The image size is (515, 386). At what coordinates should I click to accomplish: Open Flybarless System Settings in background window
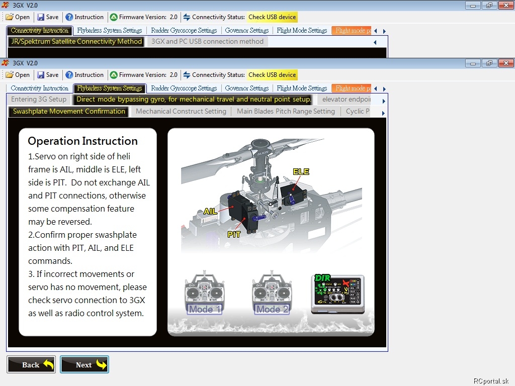tap(110, 31)
